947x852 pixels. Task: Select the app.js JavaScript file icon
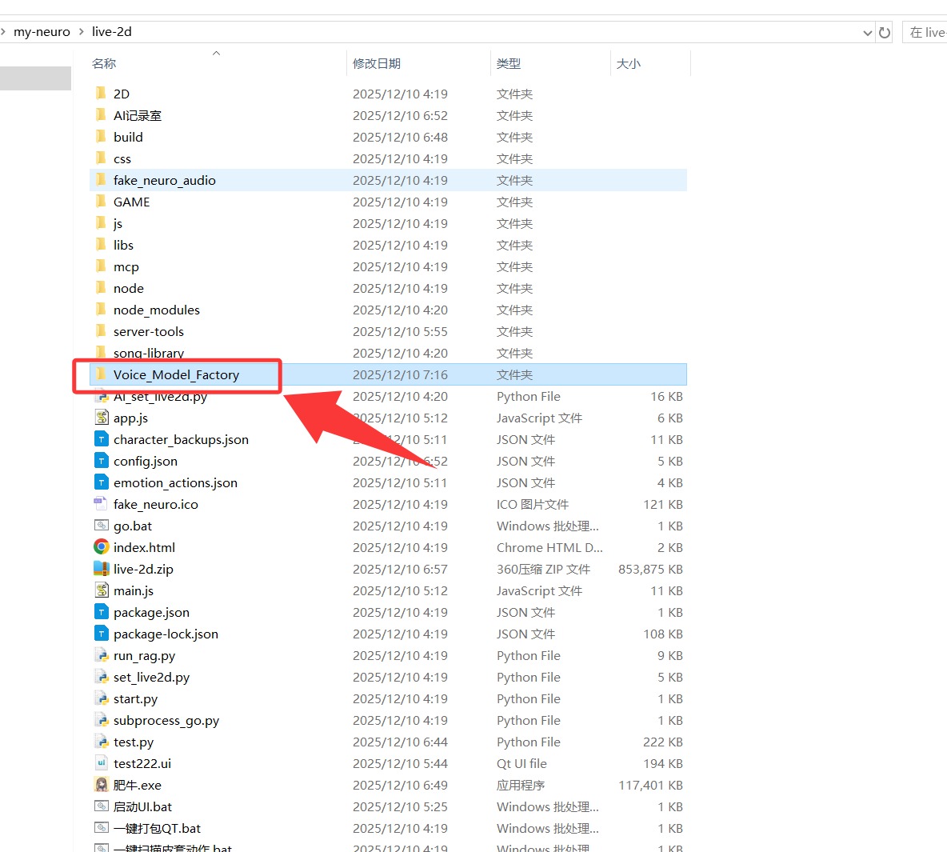click(102, 418)
